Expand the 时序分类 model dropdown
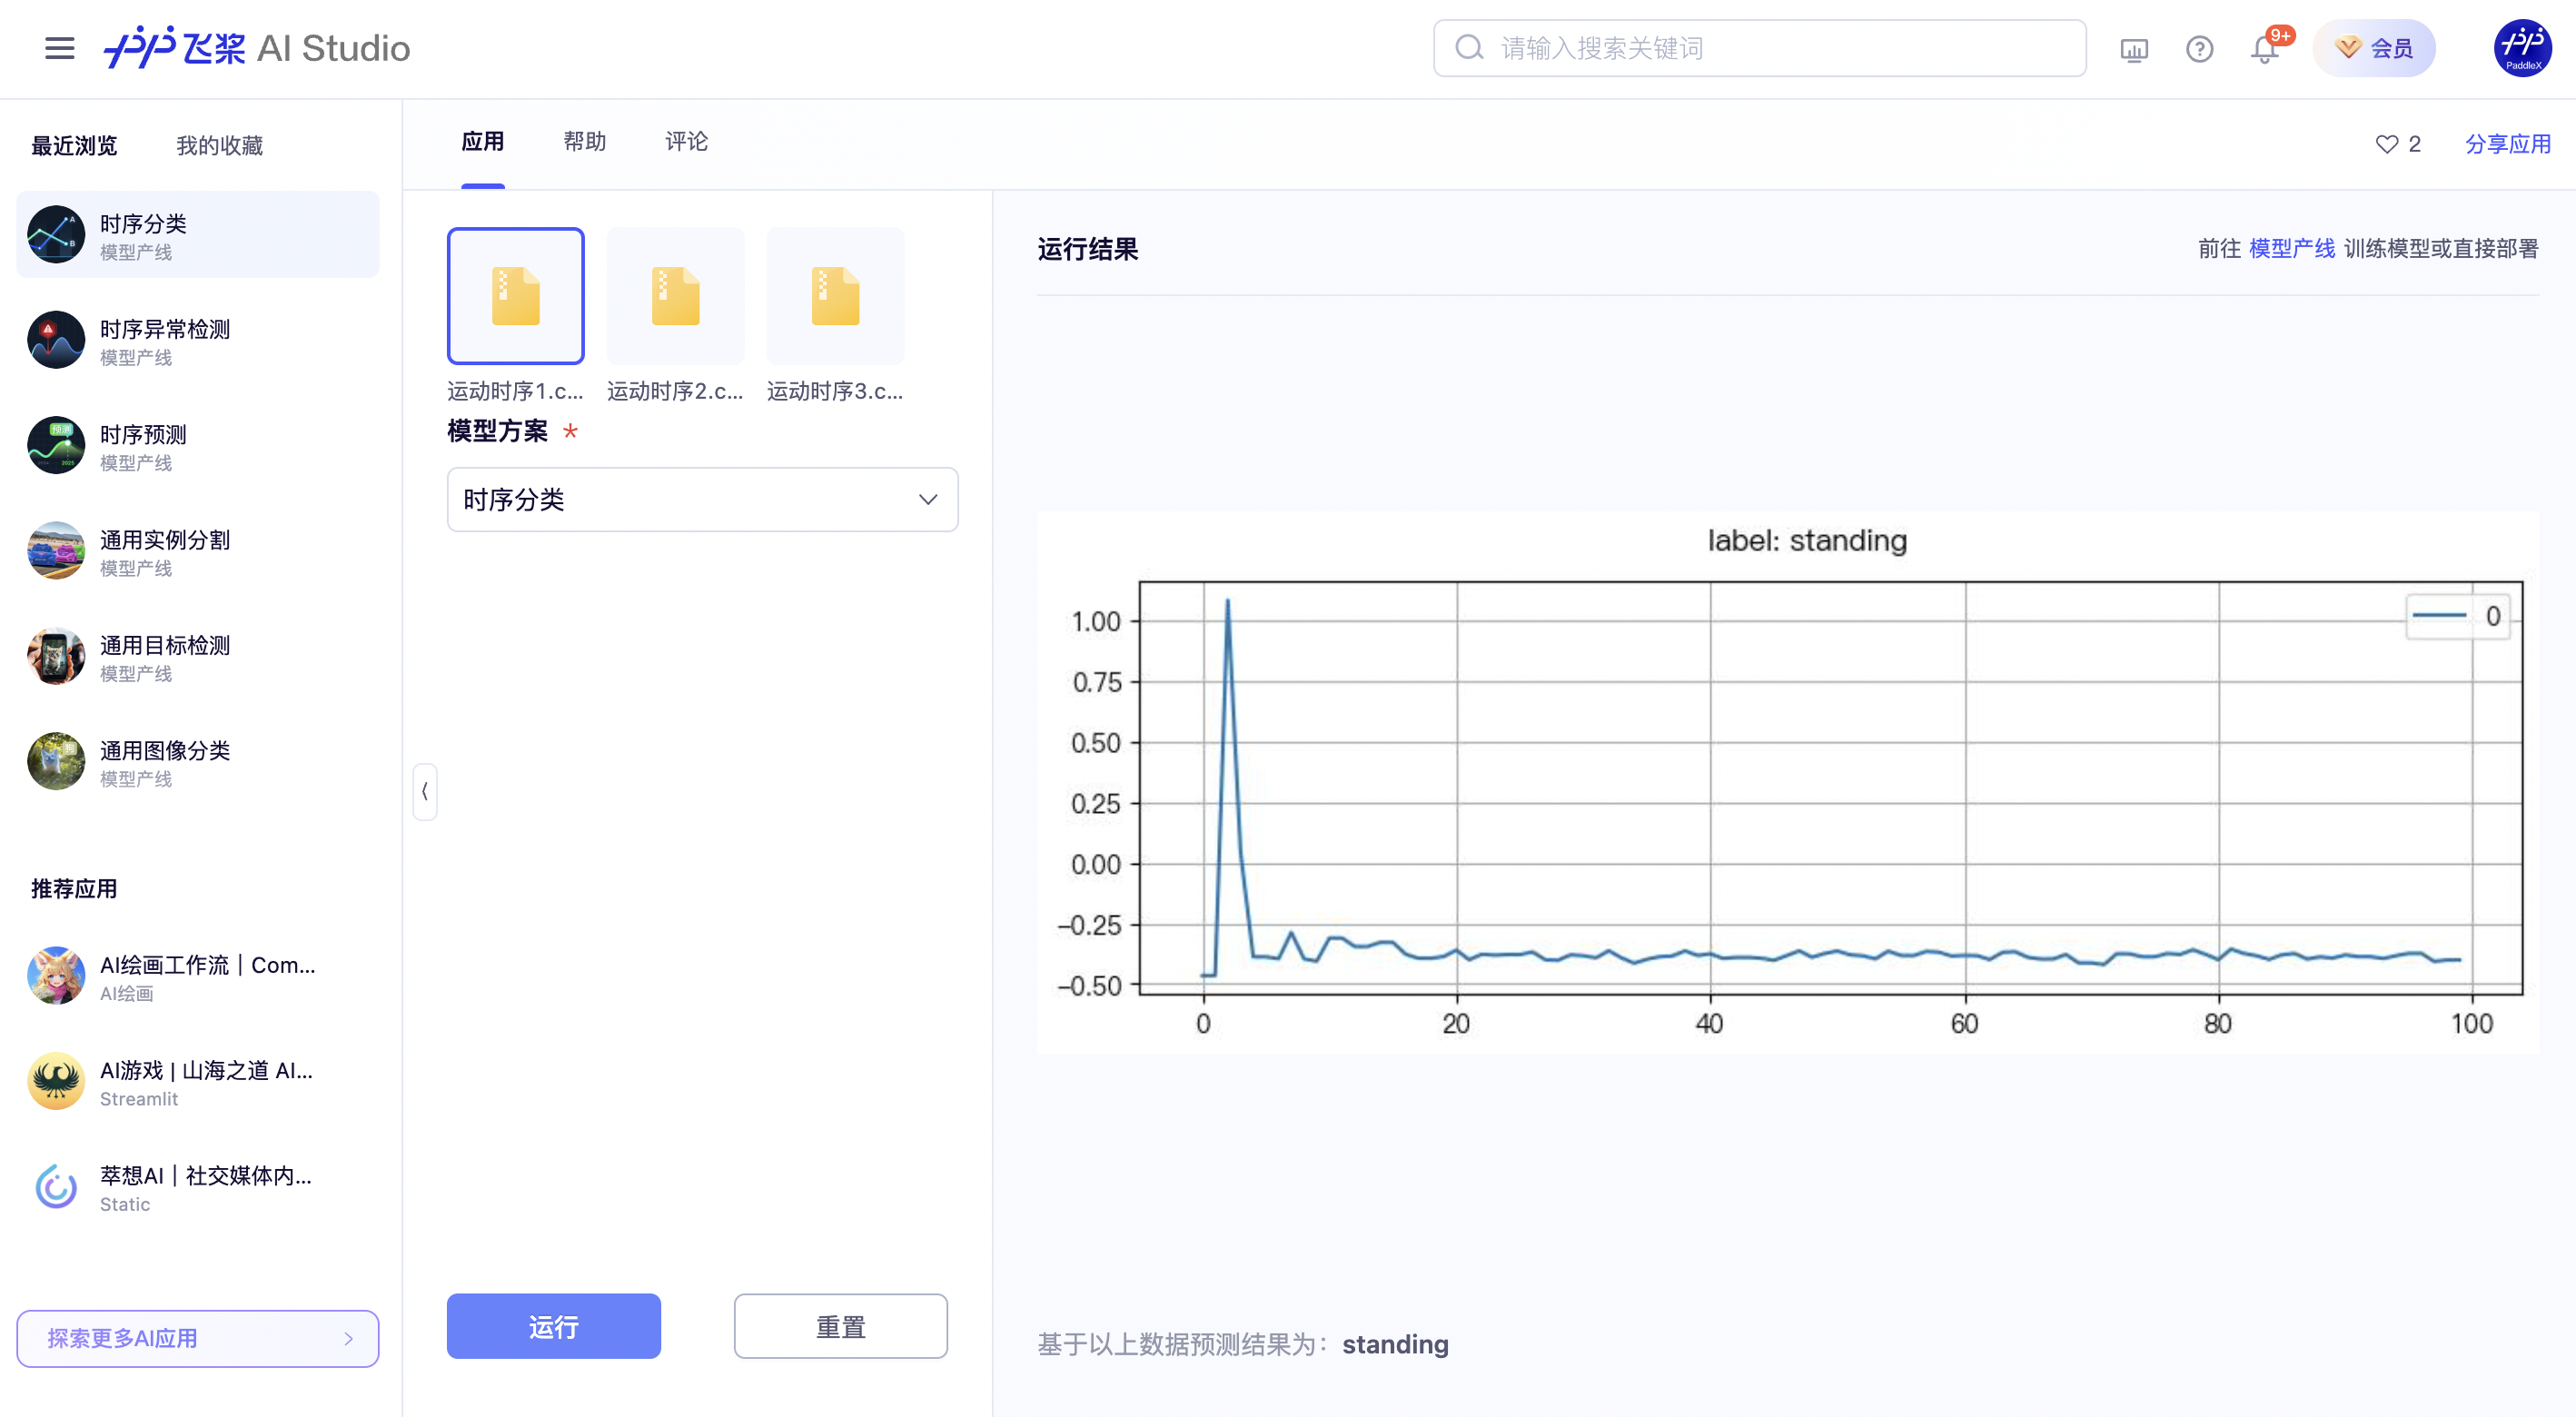This screenshot has width=2576, height=1417. tap(702, 499)
